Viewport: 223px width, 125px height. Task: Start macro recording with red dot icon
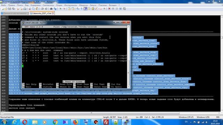(x=109, y=9)
